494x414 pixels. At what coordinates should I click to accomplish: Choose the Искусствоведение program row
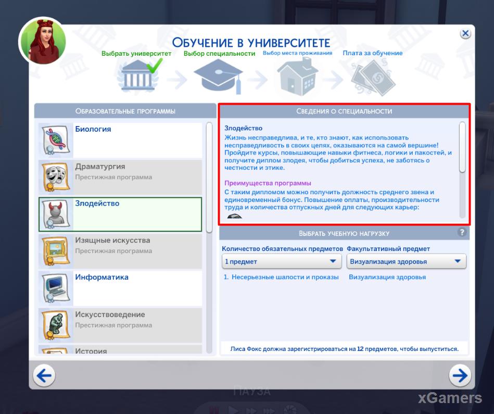click(120, 325)
